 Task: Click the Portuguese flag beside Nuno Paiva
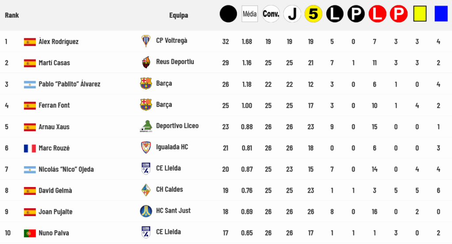(x=30, y=233)
